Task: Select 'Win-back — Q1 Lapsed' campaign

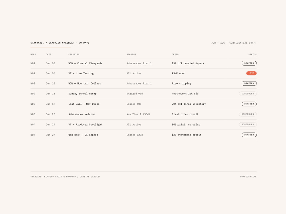Action: pos(83,135)
